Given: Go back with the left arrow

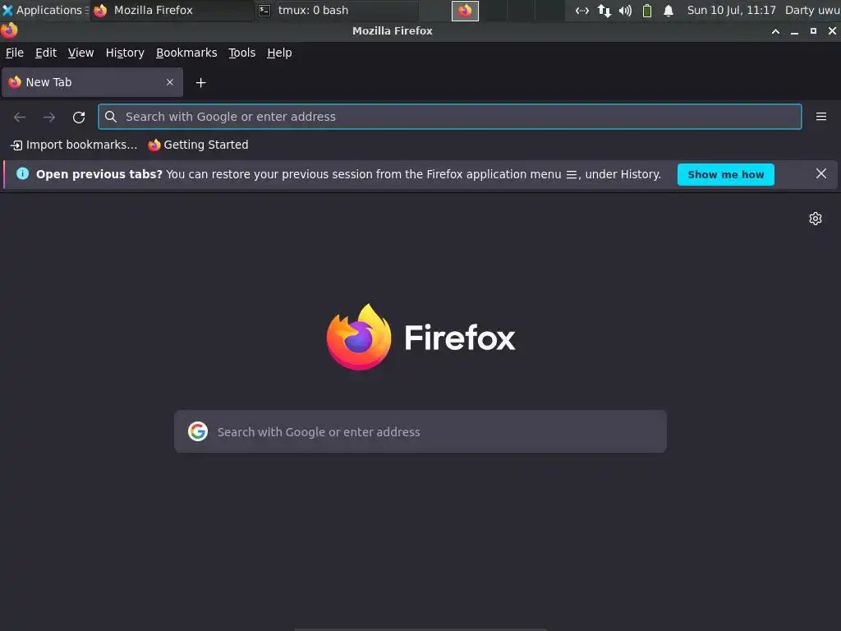Looking at the screenshot, I should click(20, 117).
